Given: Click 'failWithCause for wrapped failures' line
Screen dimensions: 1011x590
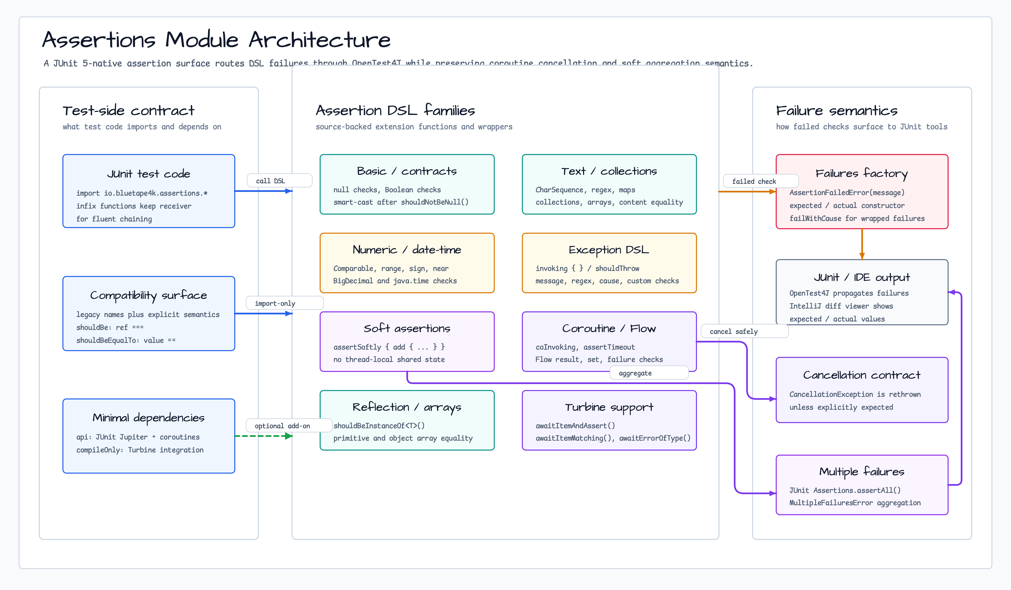Looking at the screenshot, I should click(x=857, y=218).
